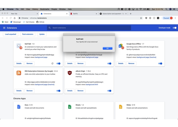The image size is (178, 127).
Task: Reload the page from the toolbar
Action: (11, 18)
